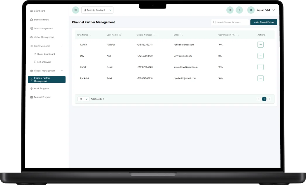Sort by Mobile Number column arrows
This screenshot has height=185, width=306.
click(x=154, y=35)
